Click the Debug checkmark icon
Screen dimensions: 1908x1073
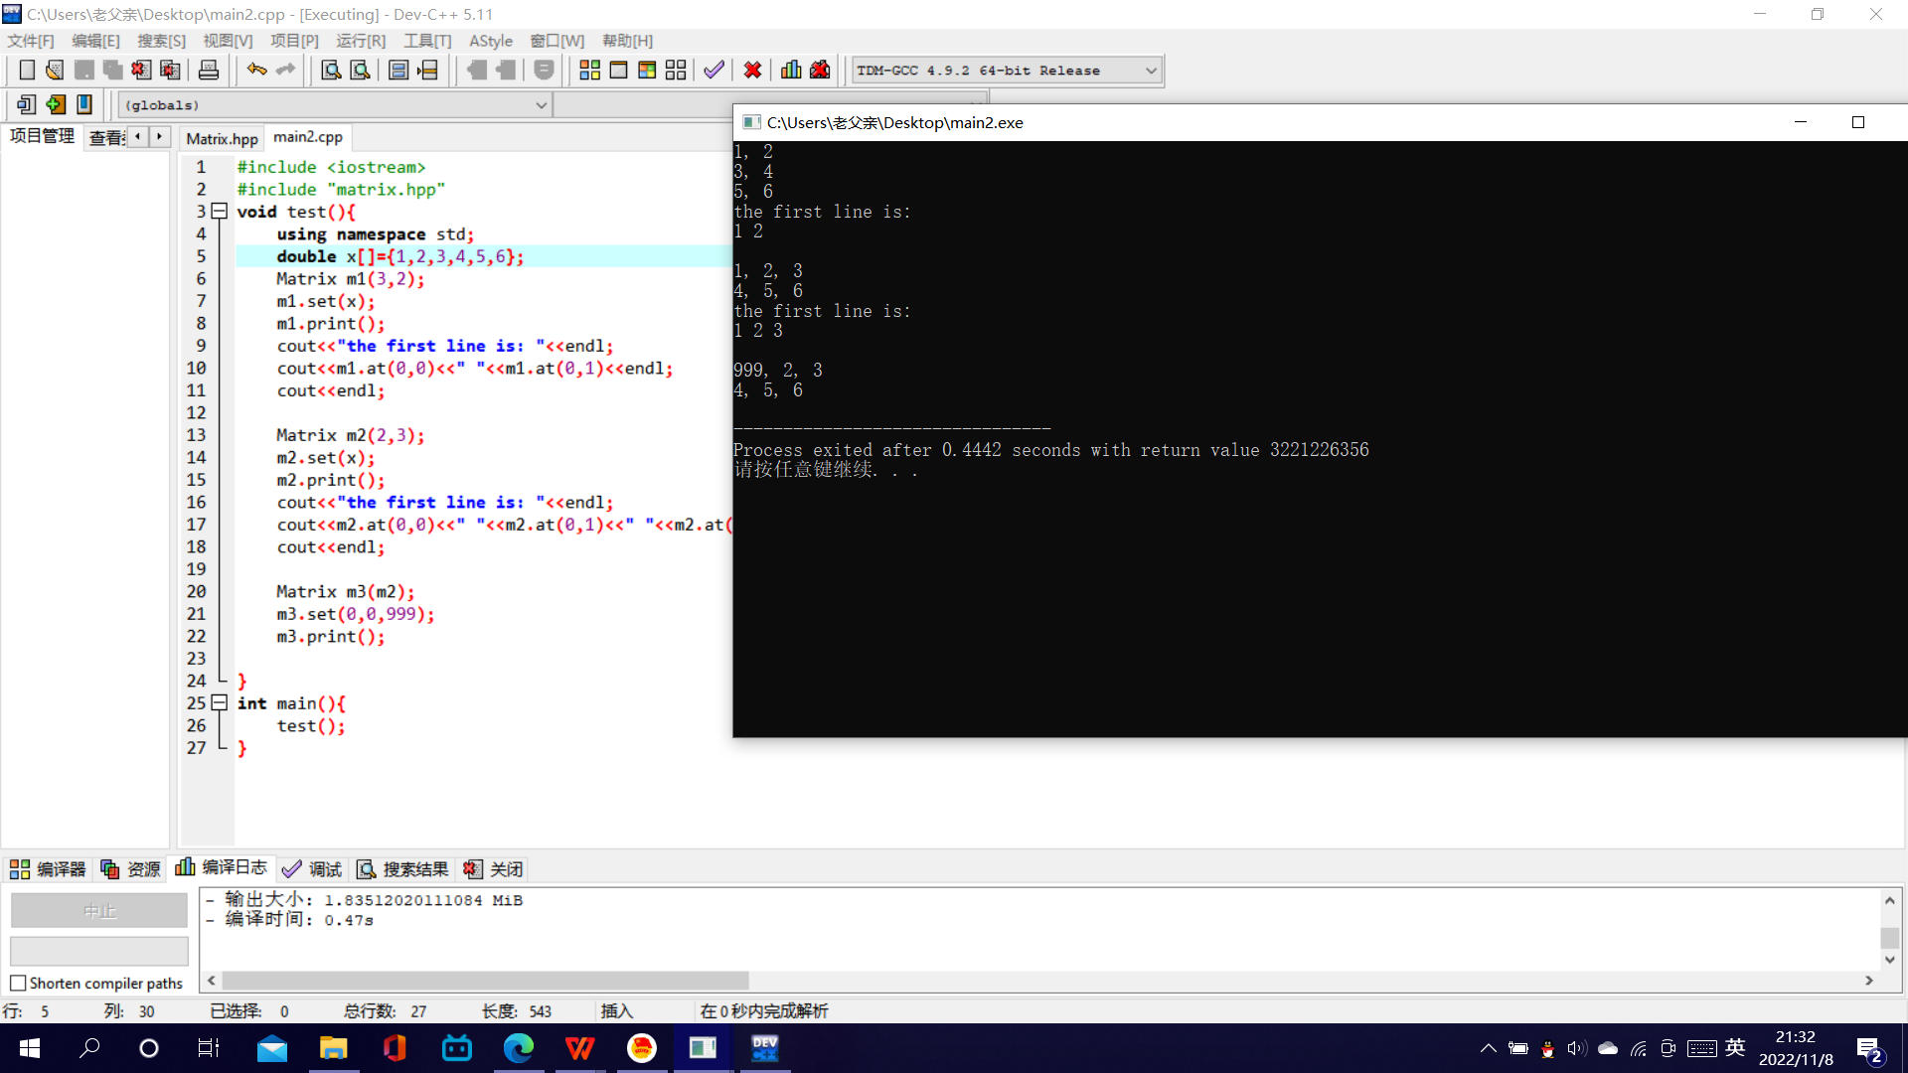tap(714, 71)
